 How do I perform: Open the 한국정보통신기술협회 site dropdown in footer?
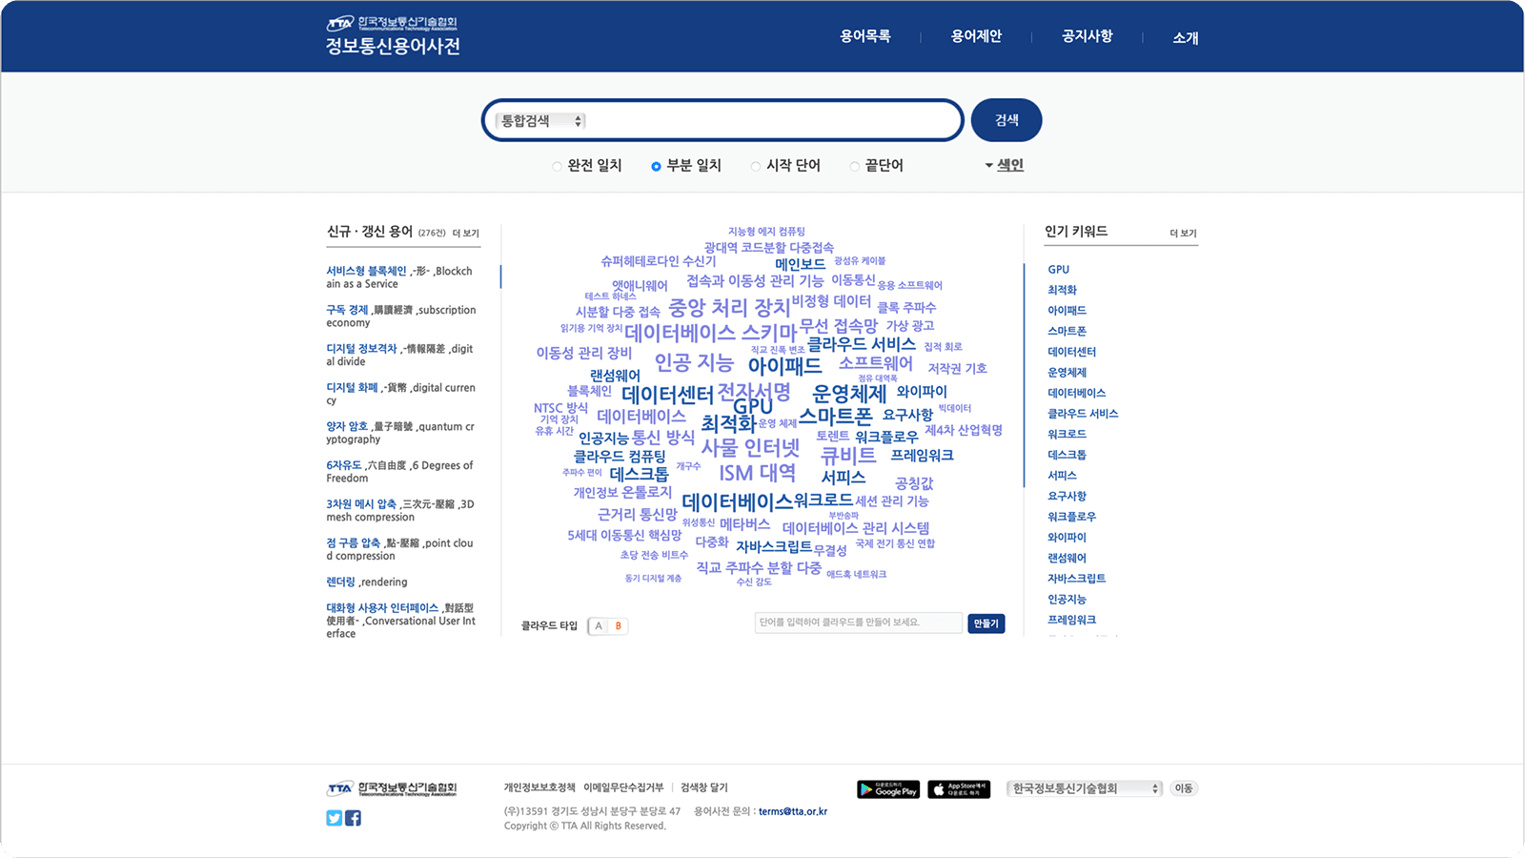(1085, 788)
